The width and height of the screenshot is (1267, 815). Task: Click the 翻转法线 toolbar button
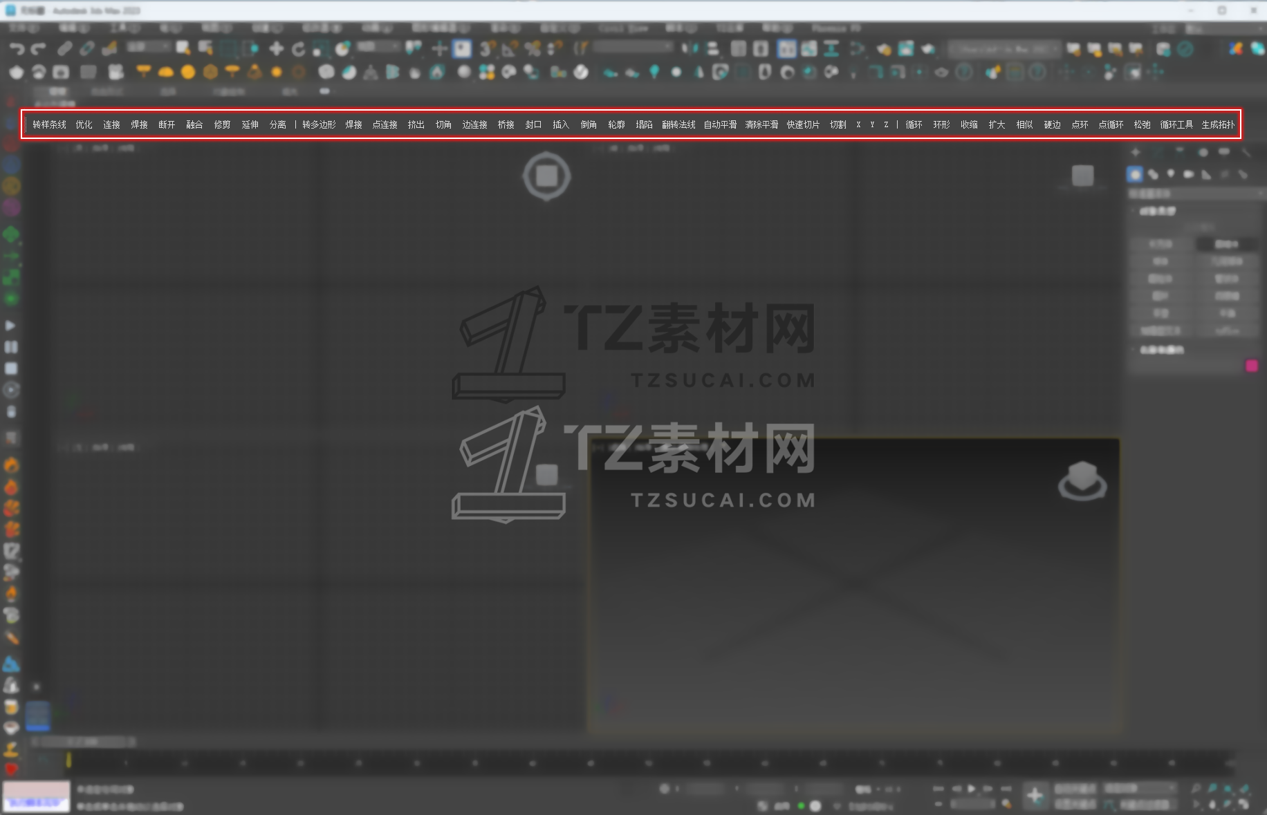679,125
